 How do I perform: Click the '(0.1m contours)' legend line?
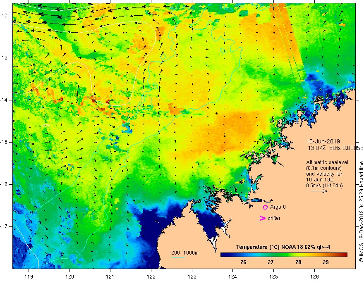[324, 168]
